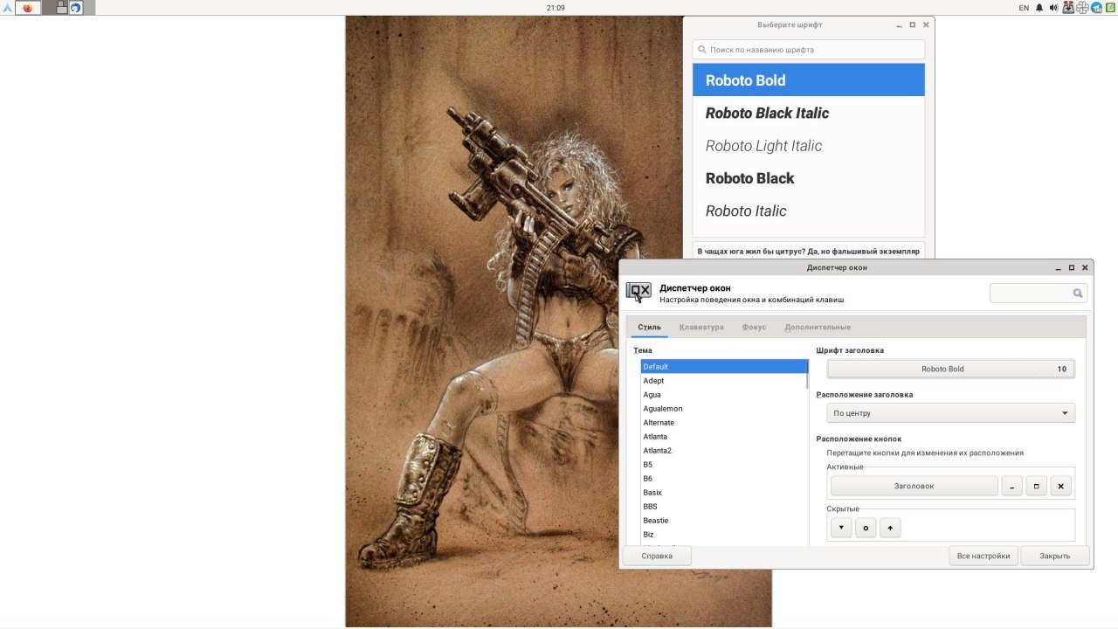1118x629 pixels.
Task: Select Roboto Black Italic font
Action: point(809,113)
